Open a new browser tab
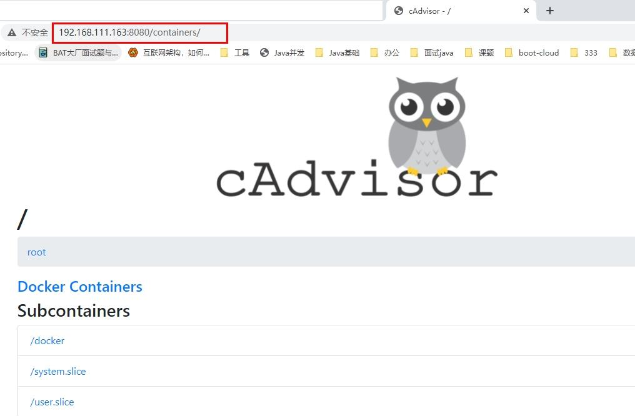The width and height of the screenshot is (635, 416). click(549, 11)
